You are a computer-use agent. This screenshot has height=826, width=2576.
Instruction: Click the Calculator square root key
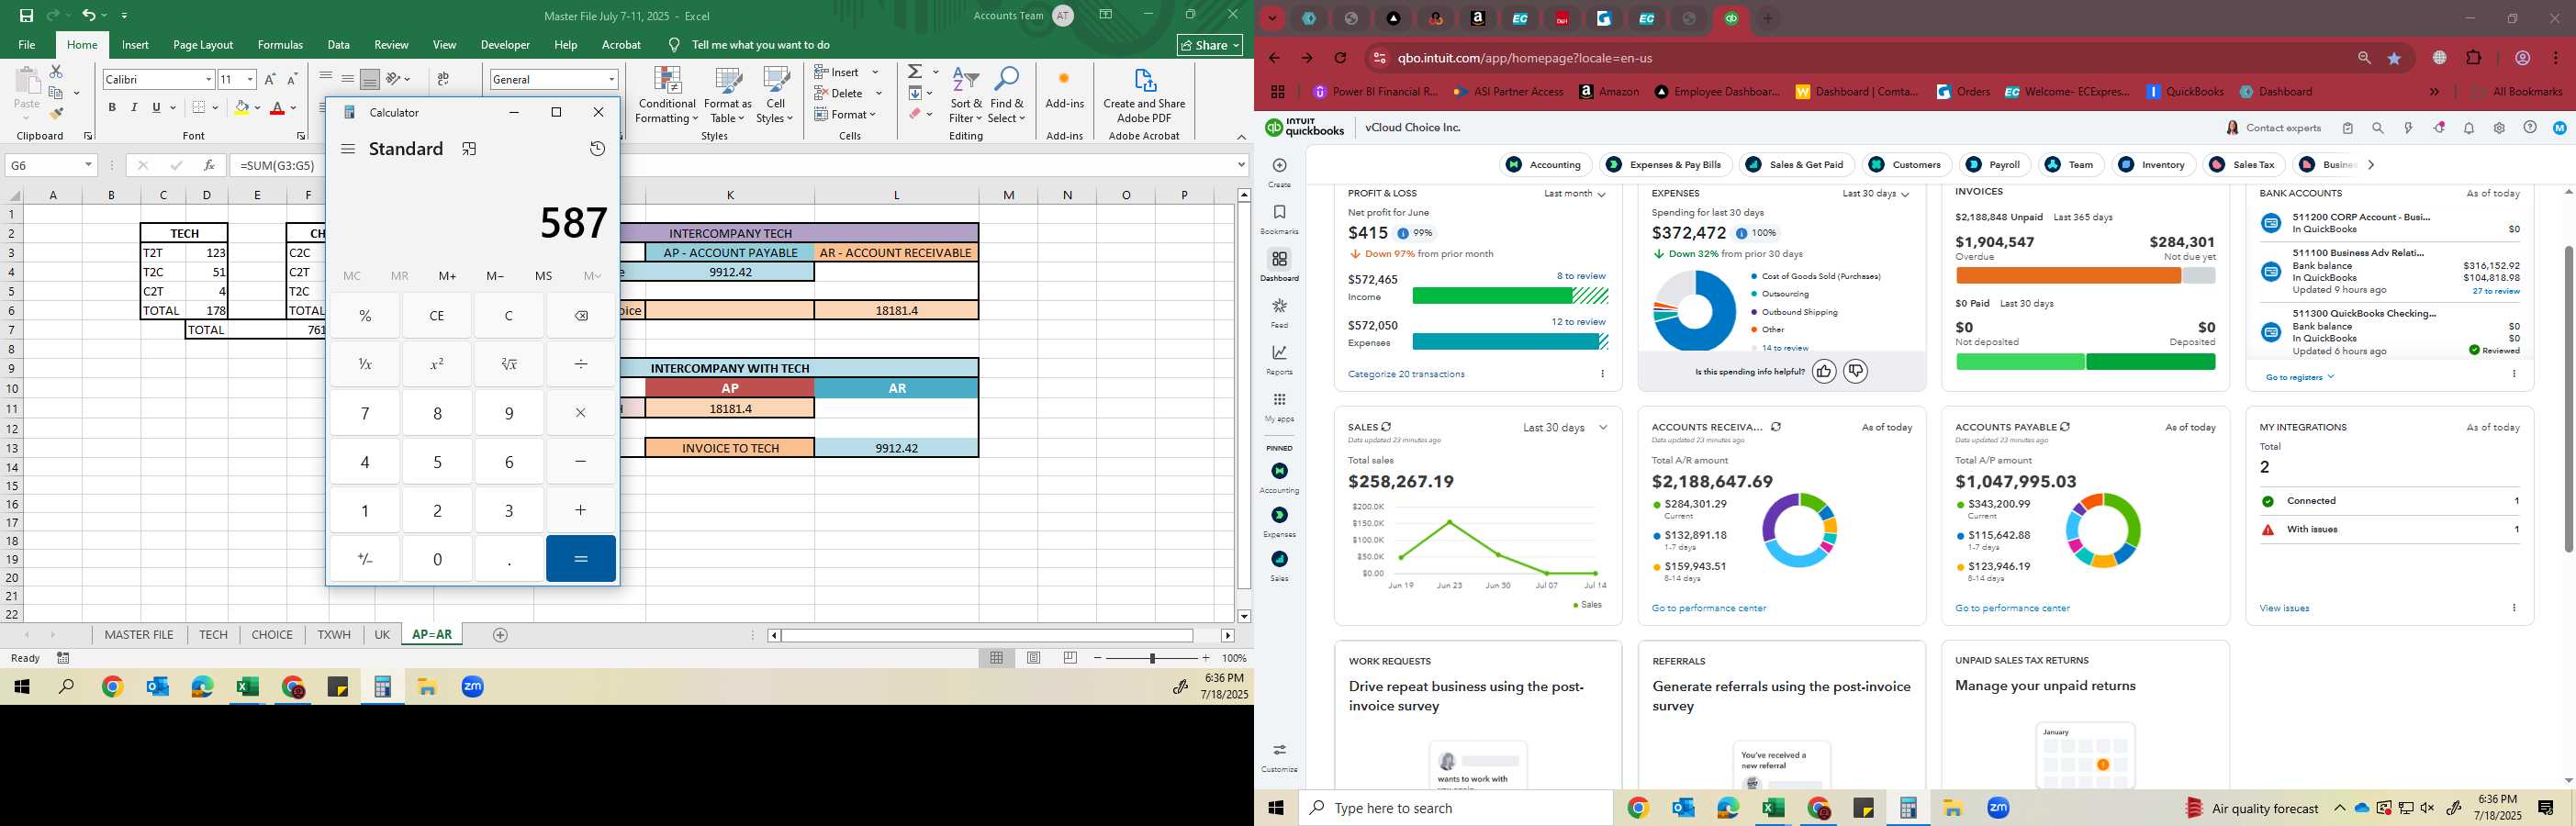[x=509, y=364]
